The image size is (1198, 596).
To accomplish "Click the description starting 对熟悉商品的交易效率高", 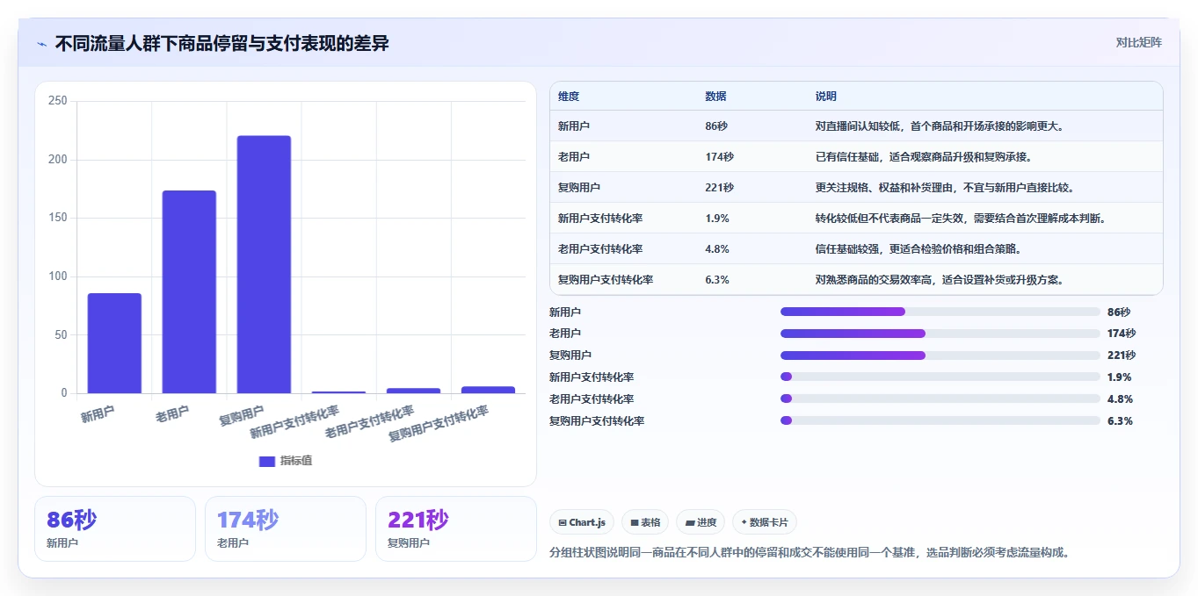I will point(940,280).
